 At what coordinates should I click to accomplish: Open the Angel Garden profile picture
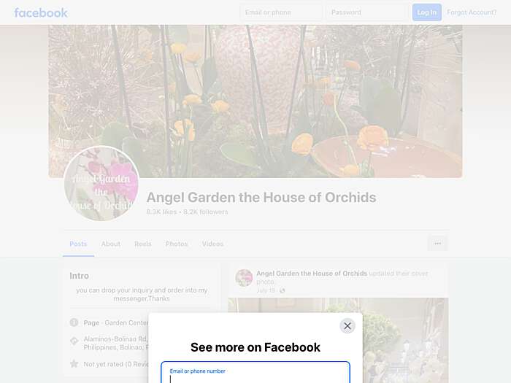coord(101,183)
